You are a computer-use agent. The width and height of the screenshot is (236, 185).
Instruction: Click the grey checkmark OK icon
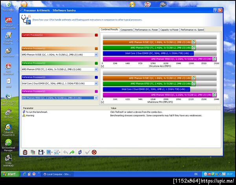point(87,152)
